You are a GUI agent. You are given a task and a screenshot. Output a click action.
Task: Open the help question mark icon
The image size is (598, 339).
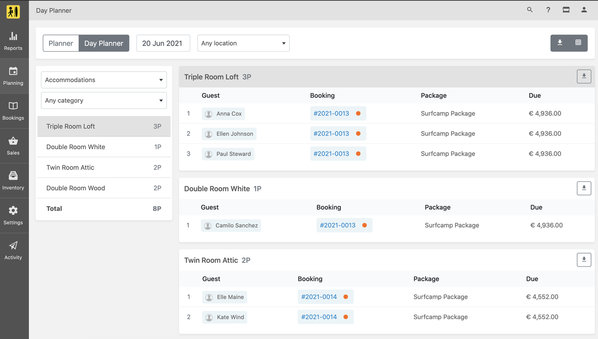[548, 10]
